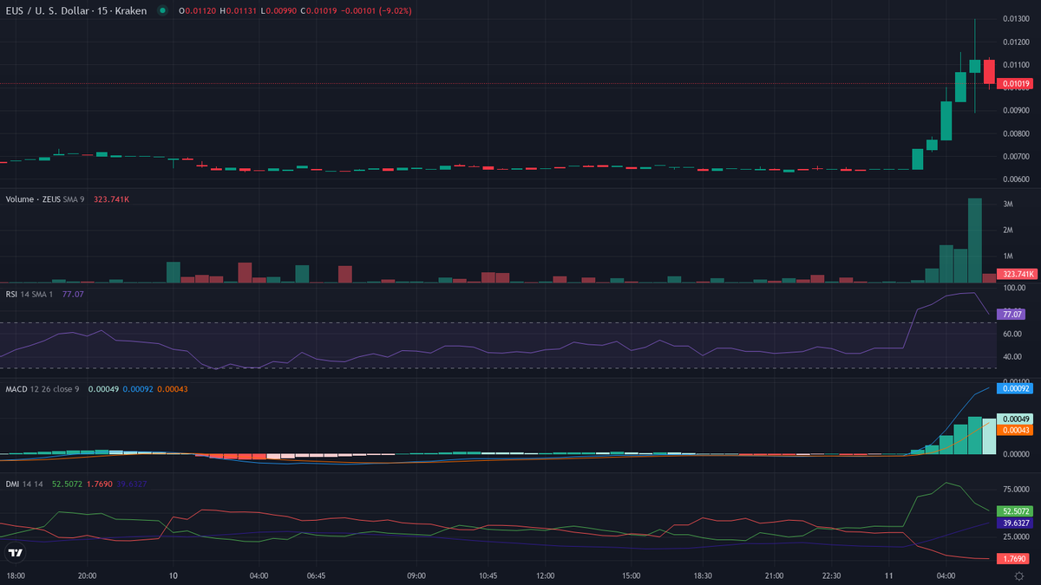Click the tallest green volume bar
This screenshot has height=585, width=1041.
[x=975, y=241]
